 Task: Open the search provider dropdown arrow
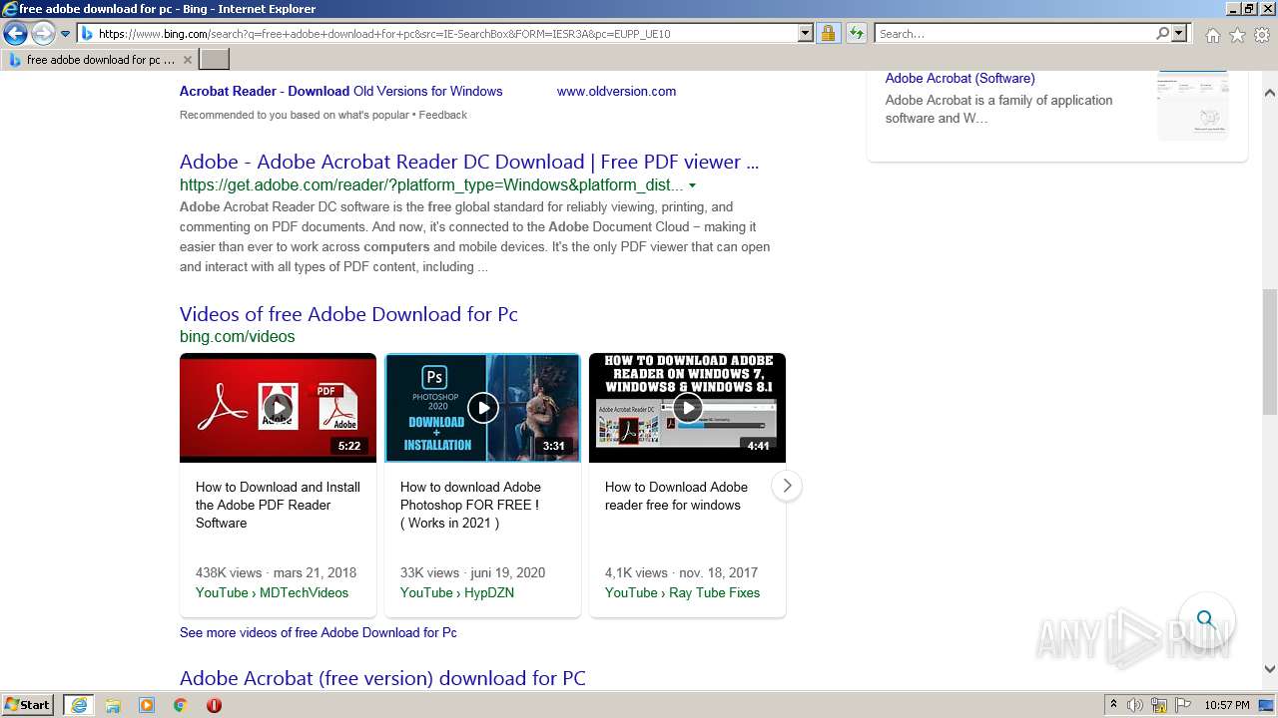(x=1179, y=34)
